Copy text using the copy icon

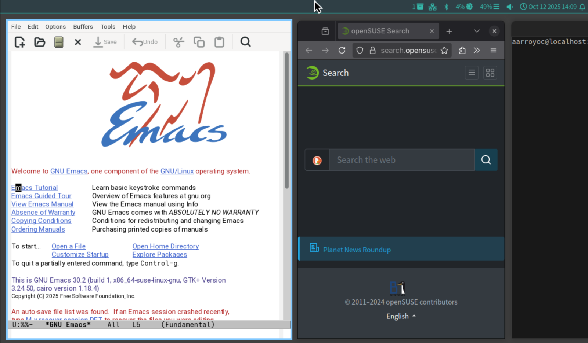[x=199, y=42]
